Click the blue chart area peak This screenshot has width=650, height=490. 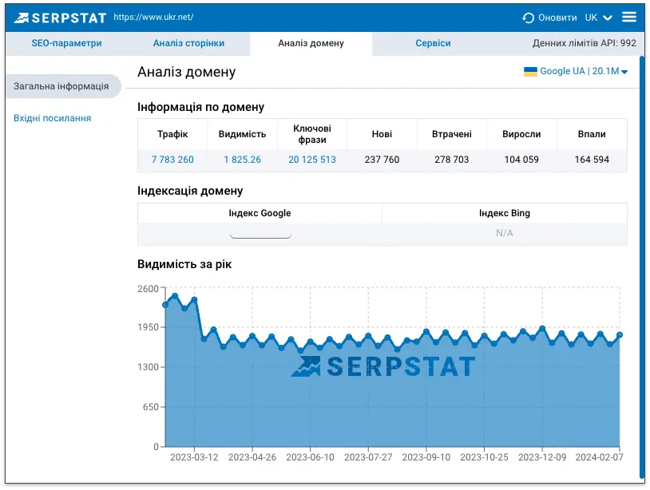174,295
